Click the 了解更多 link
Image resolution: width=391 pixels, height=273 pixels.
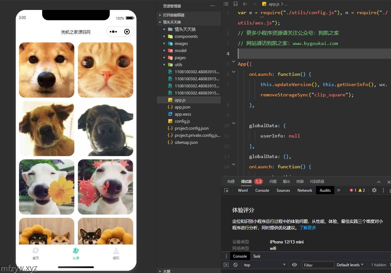(x=308, y=228)
